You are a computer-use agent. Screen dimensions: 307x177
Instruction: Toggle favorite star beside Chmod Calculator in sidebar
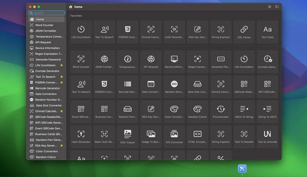click(61, 111)
